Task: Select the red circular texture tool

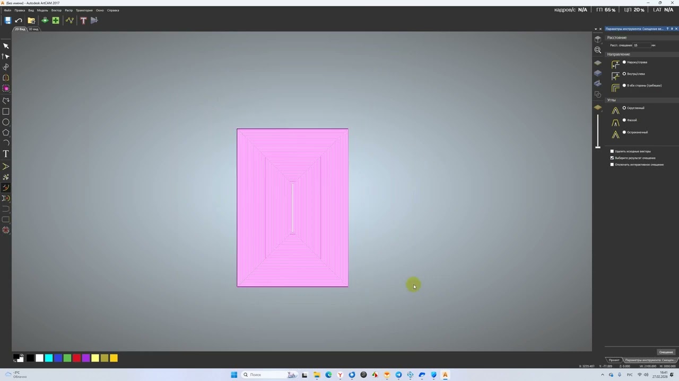Action: 6,230
